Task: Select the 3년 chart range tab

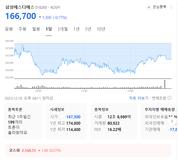Action: pos(88,29)
